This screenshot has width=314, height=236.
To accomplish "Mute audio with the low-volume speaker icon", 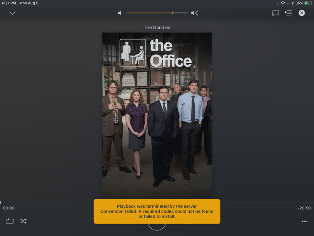I will [x=120, y=13].
